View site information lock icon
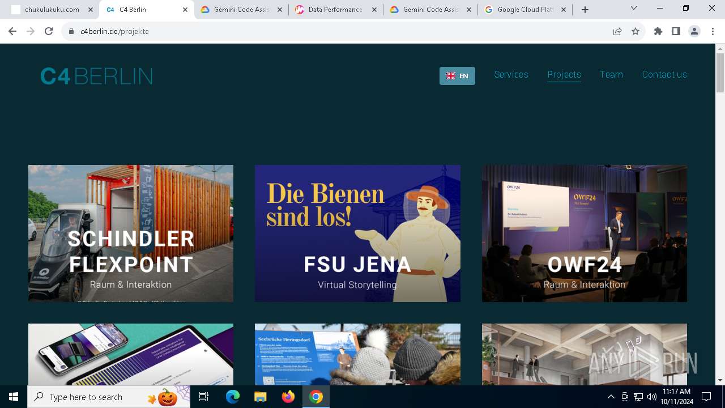Image resolution: width=725 pixels, height=408 pixels. tap(71, 31)
